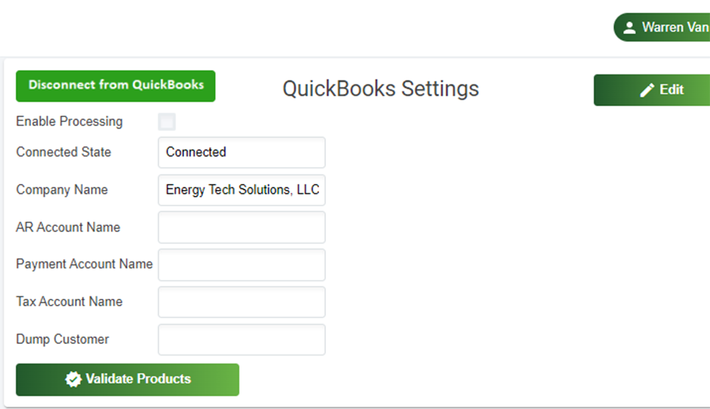
Task: Open the Warren Van user menu
Action: tap(667, 27)
